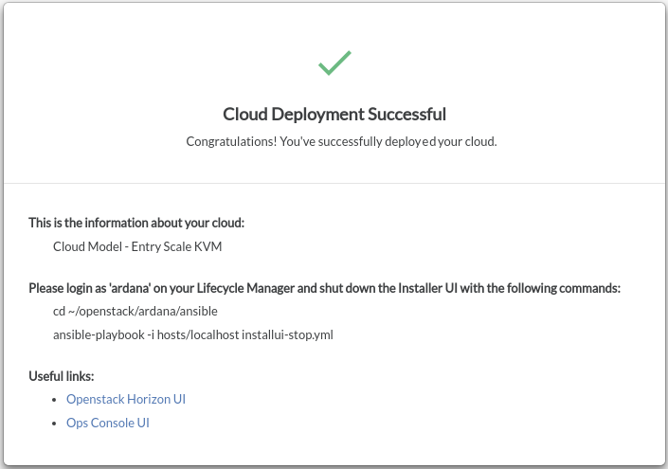Screen dimensions: 668x469
Task: Click the green success checkmark icon
Action: [334, 63]
